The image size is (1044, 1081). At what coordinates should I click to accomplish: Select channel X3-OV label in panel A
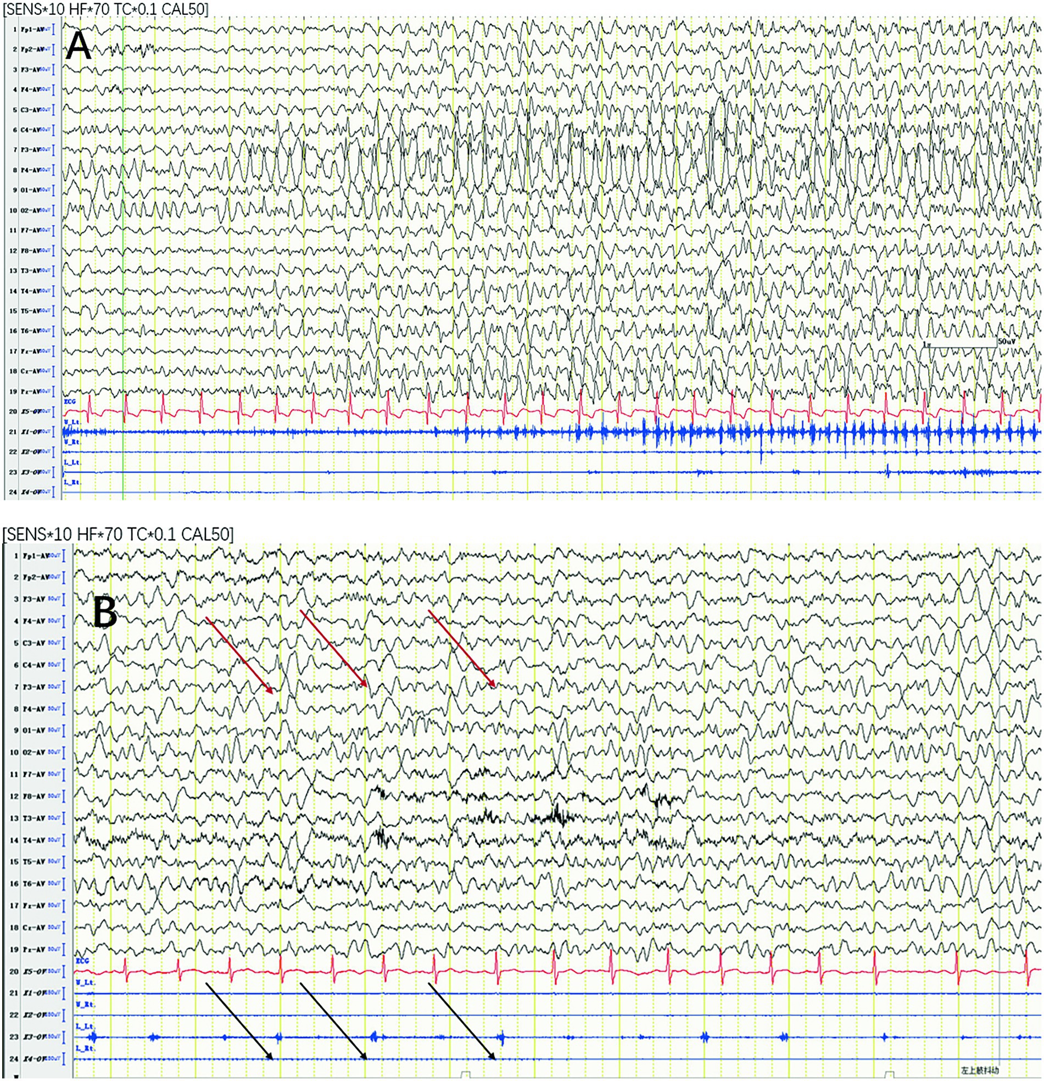31,472
